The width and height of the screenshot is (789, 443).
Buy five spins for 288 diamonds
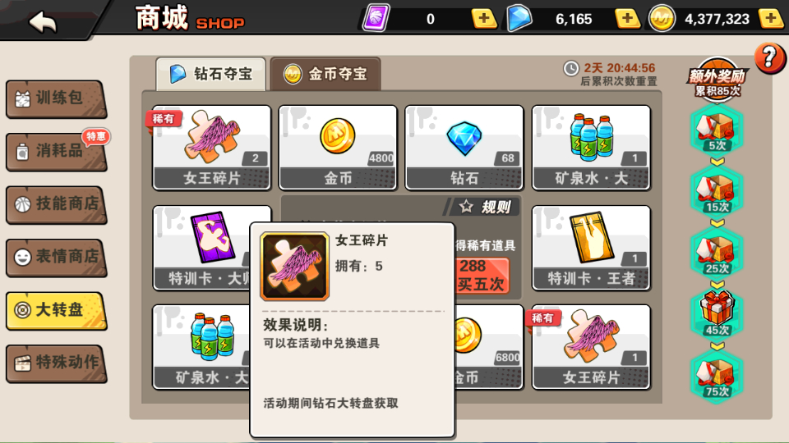[x=482, y=276]
